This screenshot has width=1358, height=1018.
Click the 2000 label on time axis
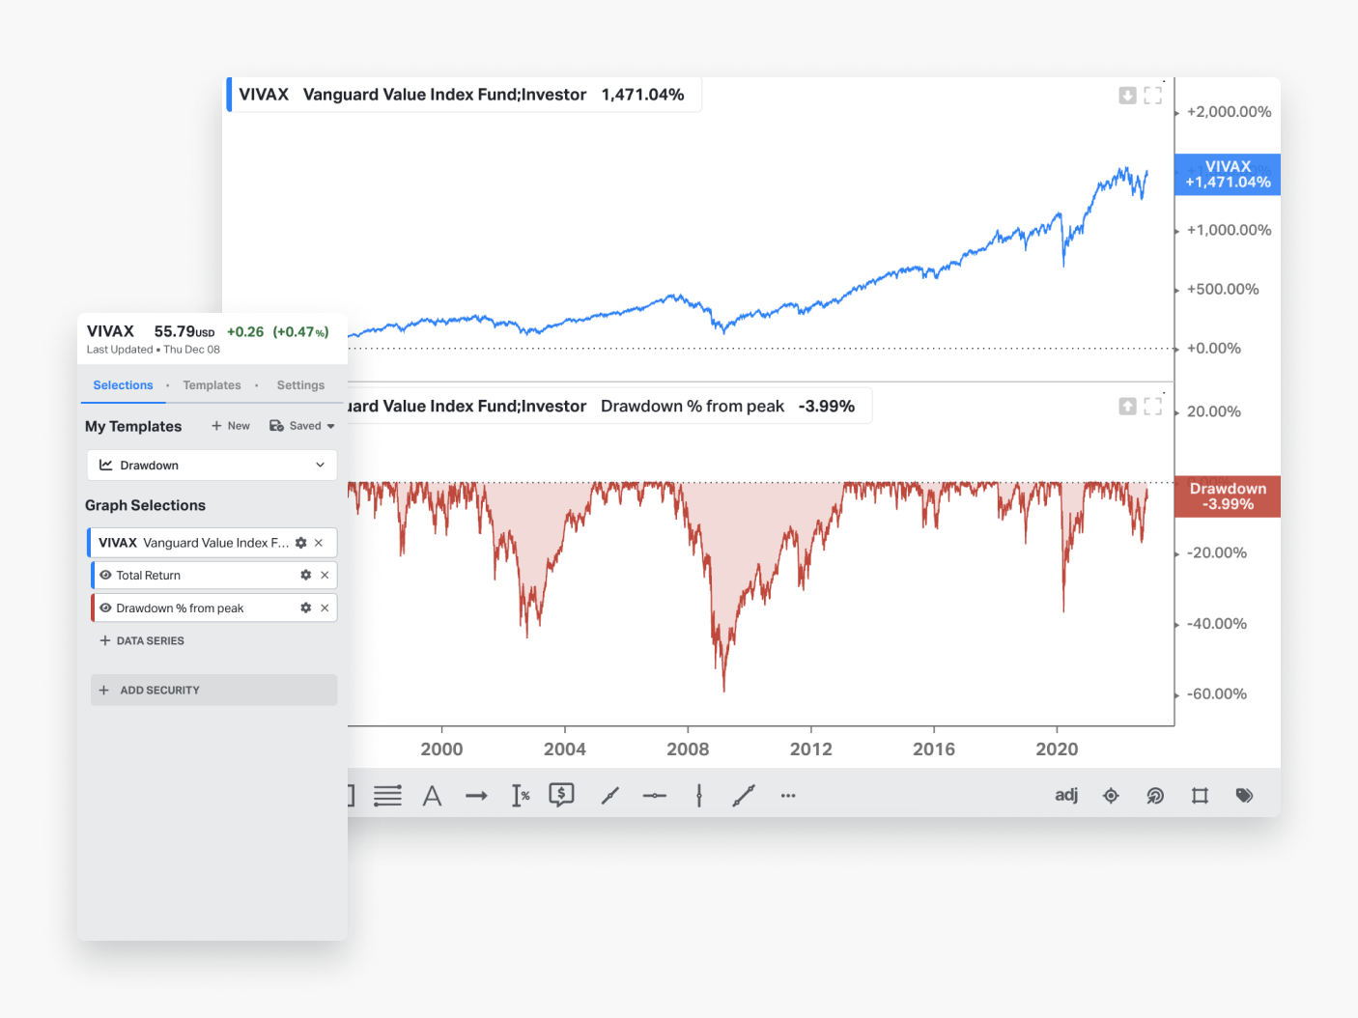[x=441, y=749]
